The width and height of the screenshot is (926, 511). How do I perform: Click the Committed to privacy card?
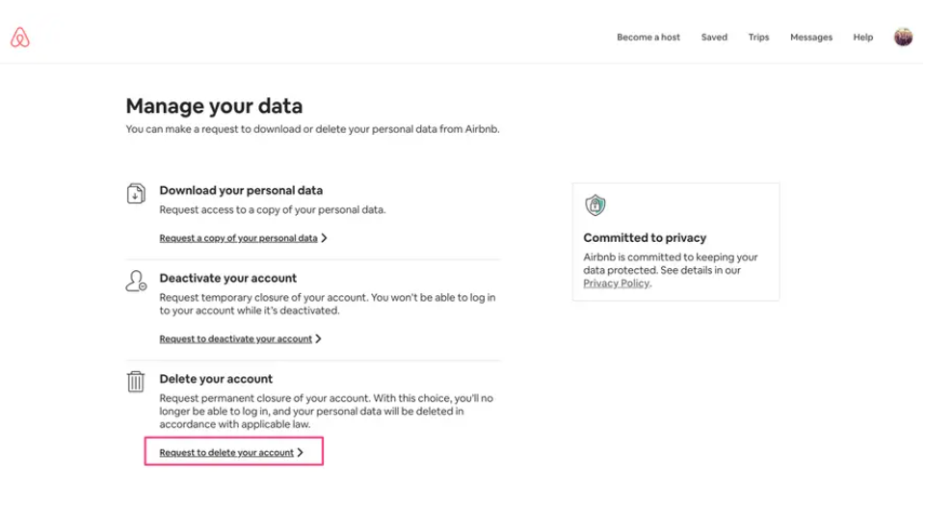click(675, 242)
